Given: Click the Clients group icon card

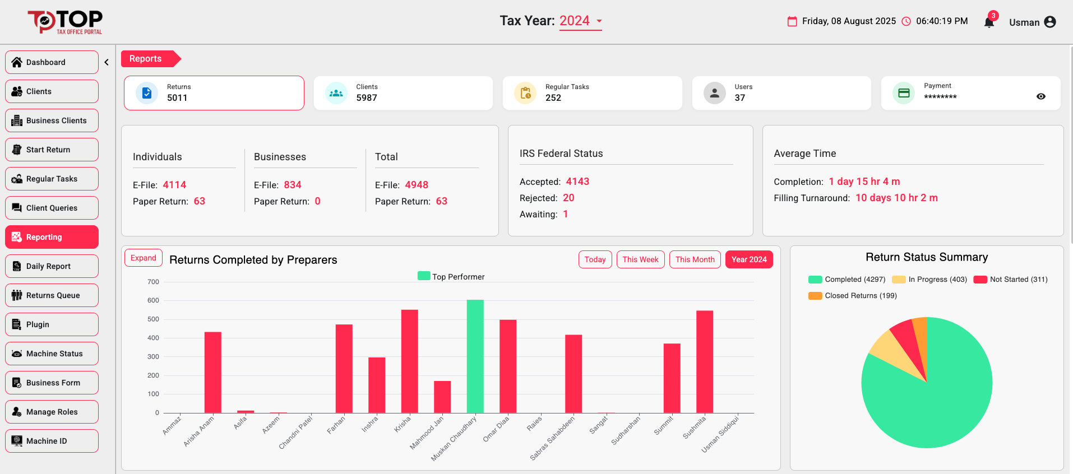Looking at the screenshot, I should [336, 93].
